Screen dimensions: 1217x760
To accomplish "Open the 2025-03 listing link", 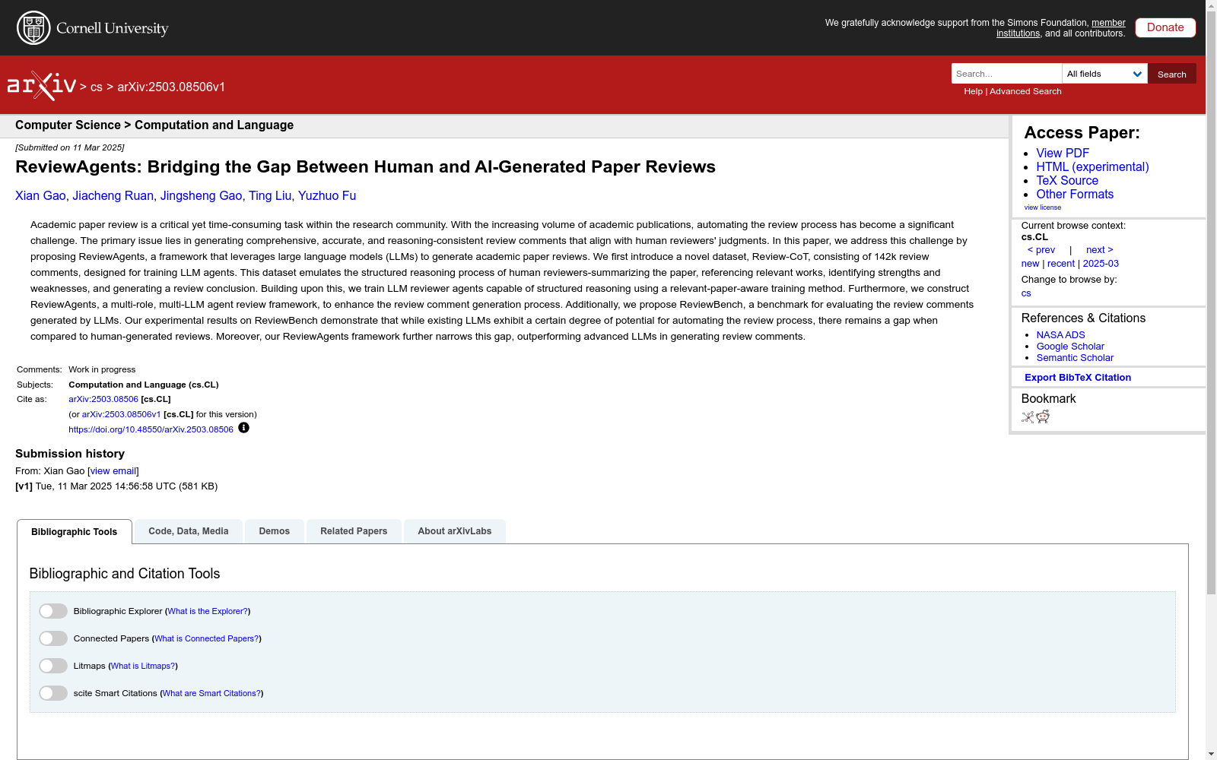I will (x=1101, y=264).
